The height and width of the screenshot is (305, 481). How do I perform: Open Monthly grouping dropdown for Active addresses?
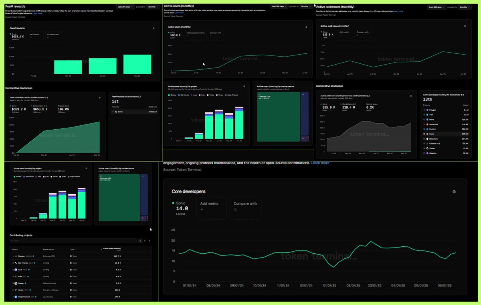click(465, 7)
